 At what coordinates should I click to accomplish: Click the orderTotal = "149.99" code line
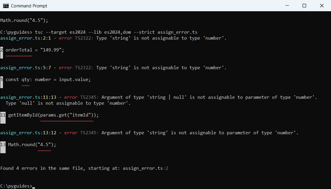(35, 50)
